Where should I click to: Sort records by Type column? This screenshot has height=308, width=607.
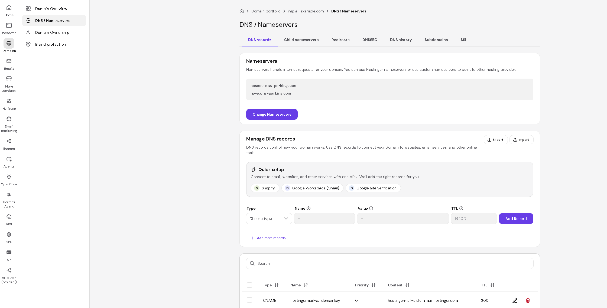(277, 285)
